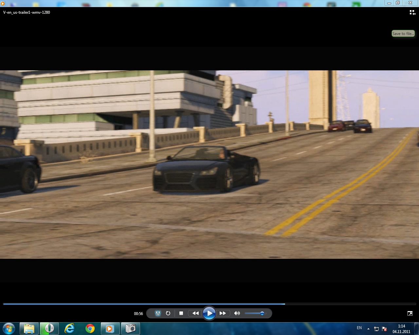The width and height of the screenshot is (419, 335).
Task: Launch Google Chrome from the taskbar
Action: pos(90,328)
